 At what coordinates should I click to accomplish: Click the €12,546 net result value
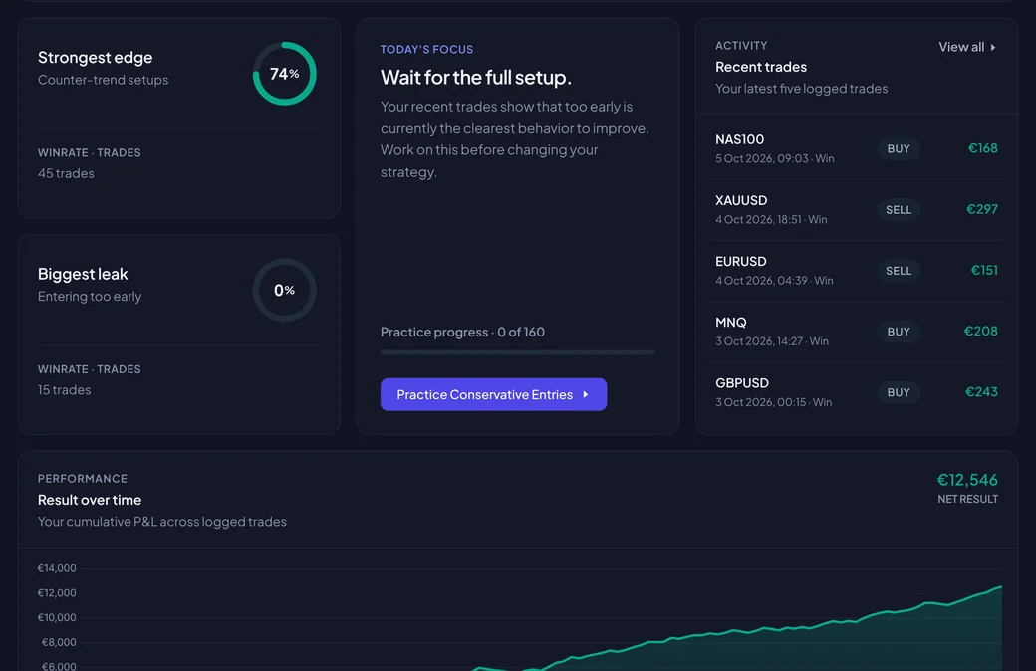pyautogui.click(x=967, y=480)
